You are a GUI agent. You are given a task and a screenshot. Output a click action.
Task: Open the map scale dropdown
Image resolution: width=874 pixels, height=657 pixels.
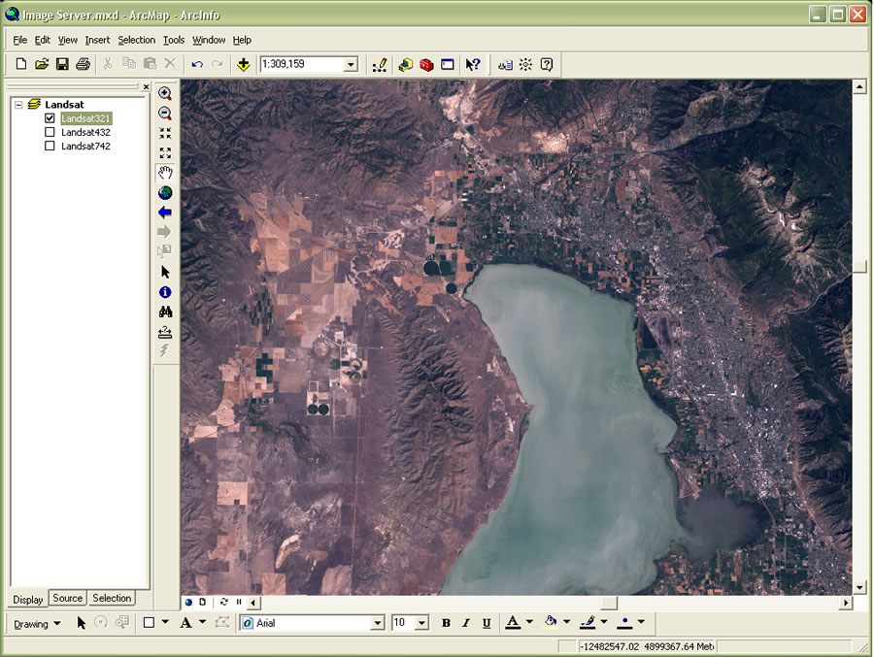click(x=351, y=65)
